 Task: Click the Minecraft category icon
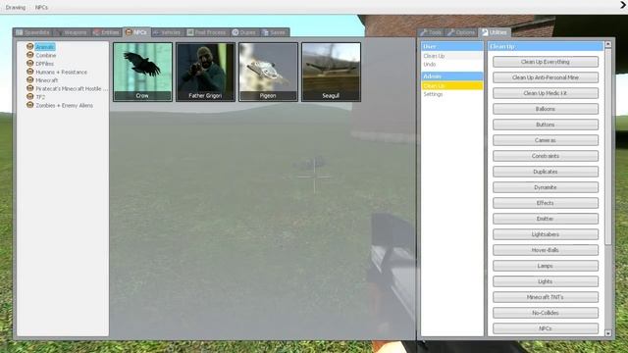tap(29, 80)
